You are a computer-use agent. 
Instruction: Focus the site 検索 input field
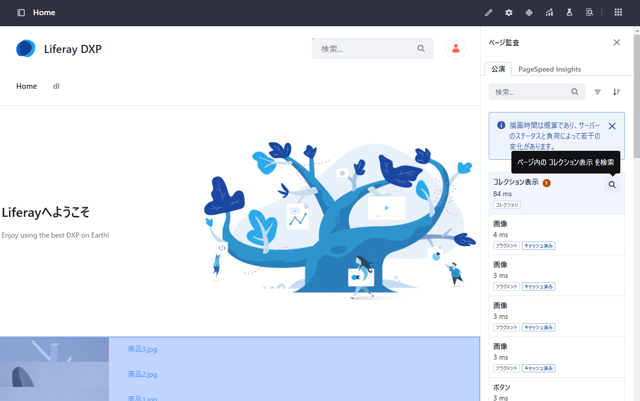373,48
